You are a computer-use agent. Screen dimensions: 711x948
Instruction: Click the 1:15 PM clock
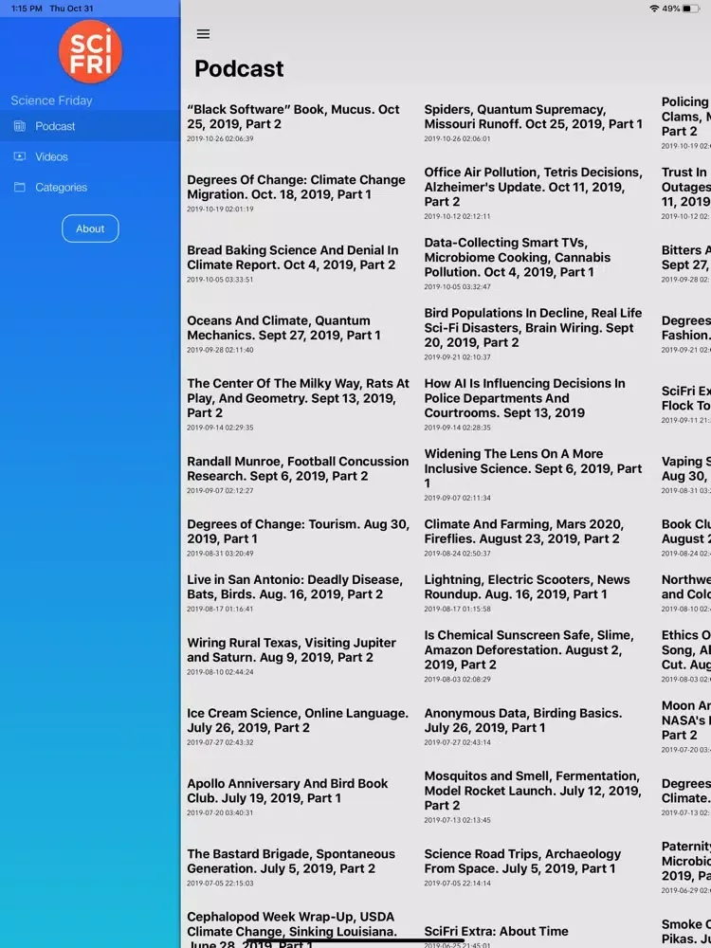coord(27,9)
